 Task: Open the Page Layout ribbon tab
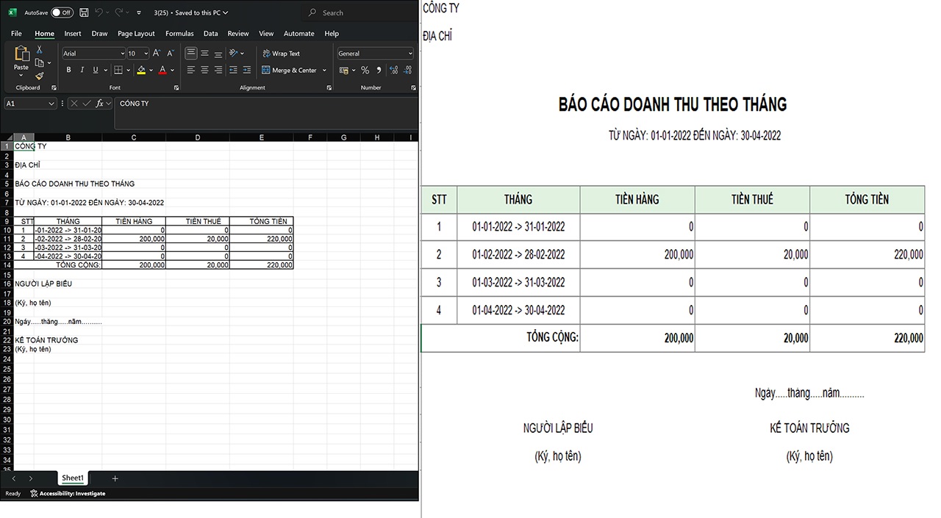click(x=136, y=34)
